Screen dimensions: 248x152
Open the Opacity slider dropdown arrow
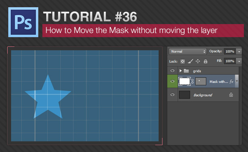(x=239, y=51)
